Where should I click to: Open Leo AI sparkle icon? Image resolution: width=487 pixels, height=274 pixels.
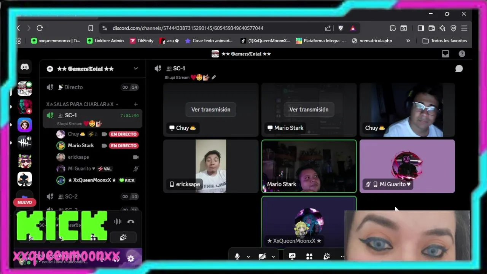coord(442,28)
